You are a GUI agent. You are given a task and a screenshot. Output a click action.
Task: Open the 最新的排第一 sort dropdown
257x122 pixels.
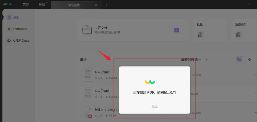click(194, 60)
